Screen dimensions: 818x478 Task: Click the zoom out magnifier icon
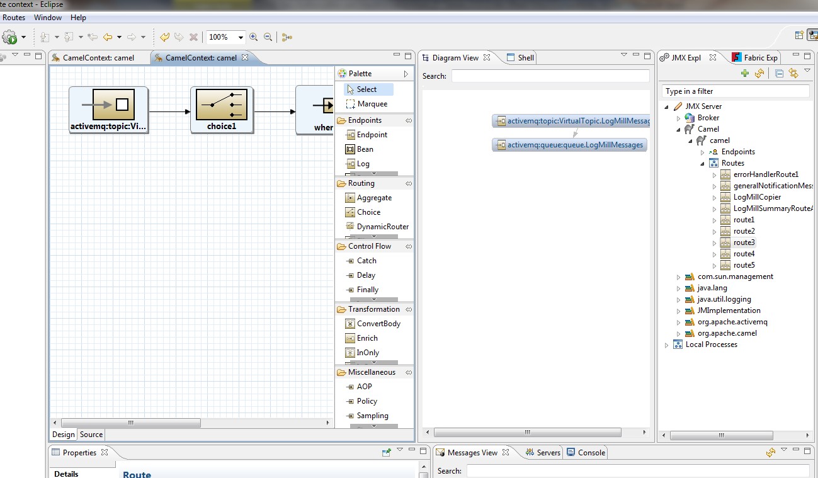click(268, 37)
